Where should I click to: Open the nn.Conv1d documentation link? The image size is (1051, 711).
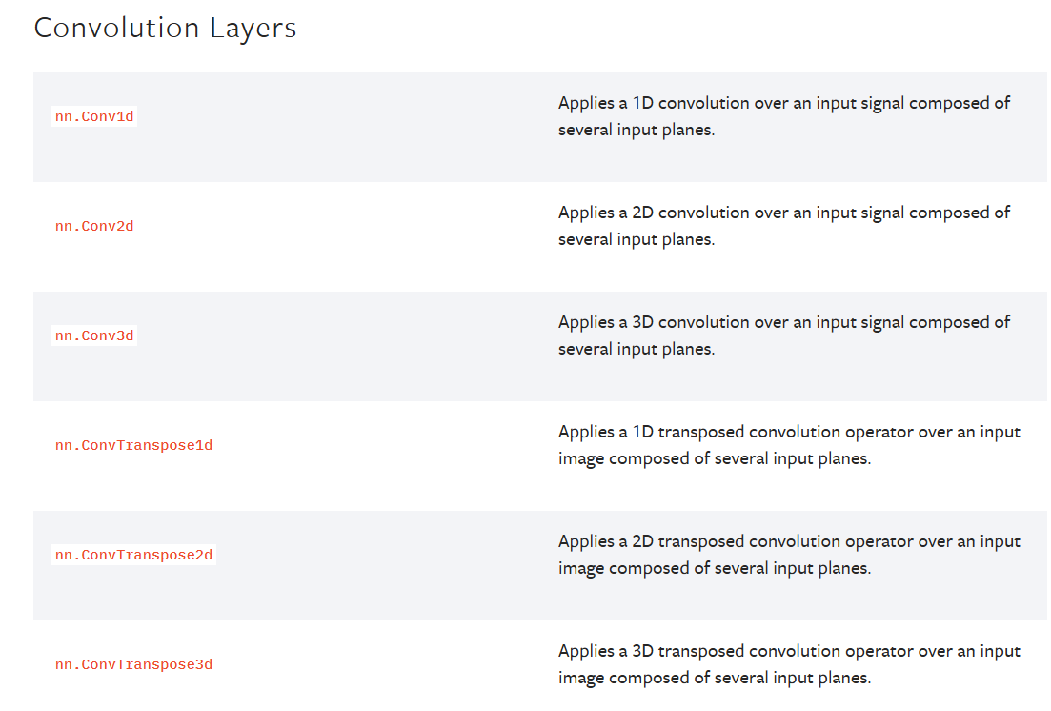click(94, 117)
